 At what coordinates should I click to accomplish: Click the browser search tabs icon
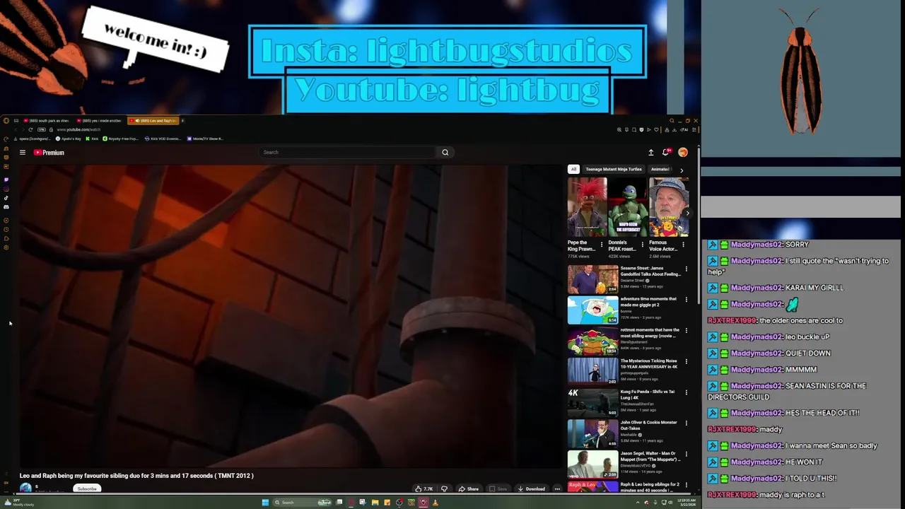[672, 121]
